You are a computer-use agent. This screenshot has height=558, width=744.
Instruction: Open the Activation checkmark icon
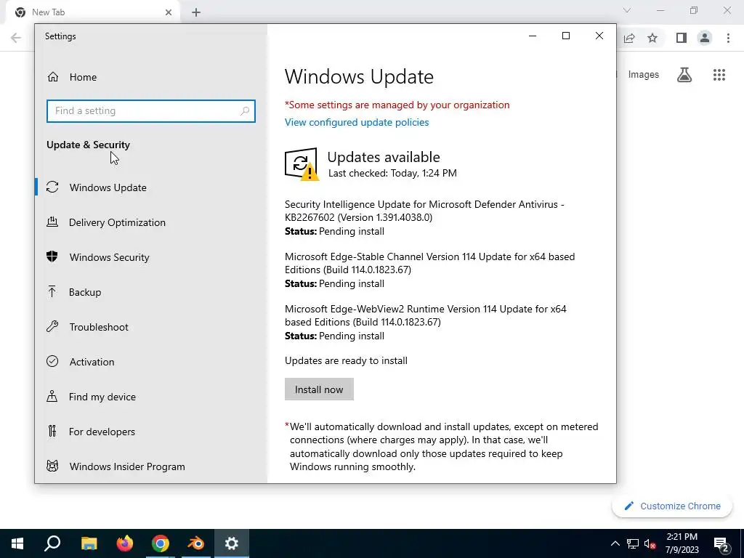coord(52,362)
